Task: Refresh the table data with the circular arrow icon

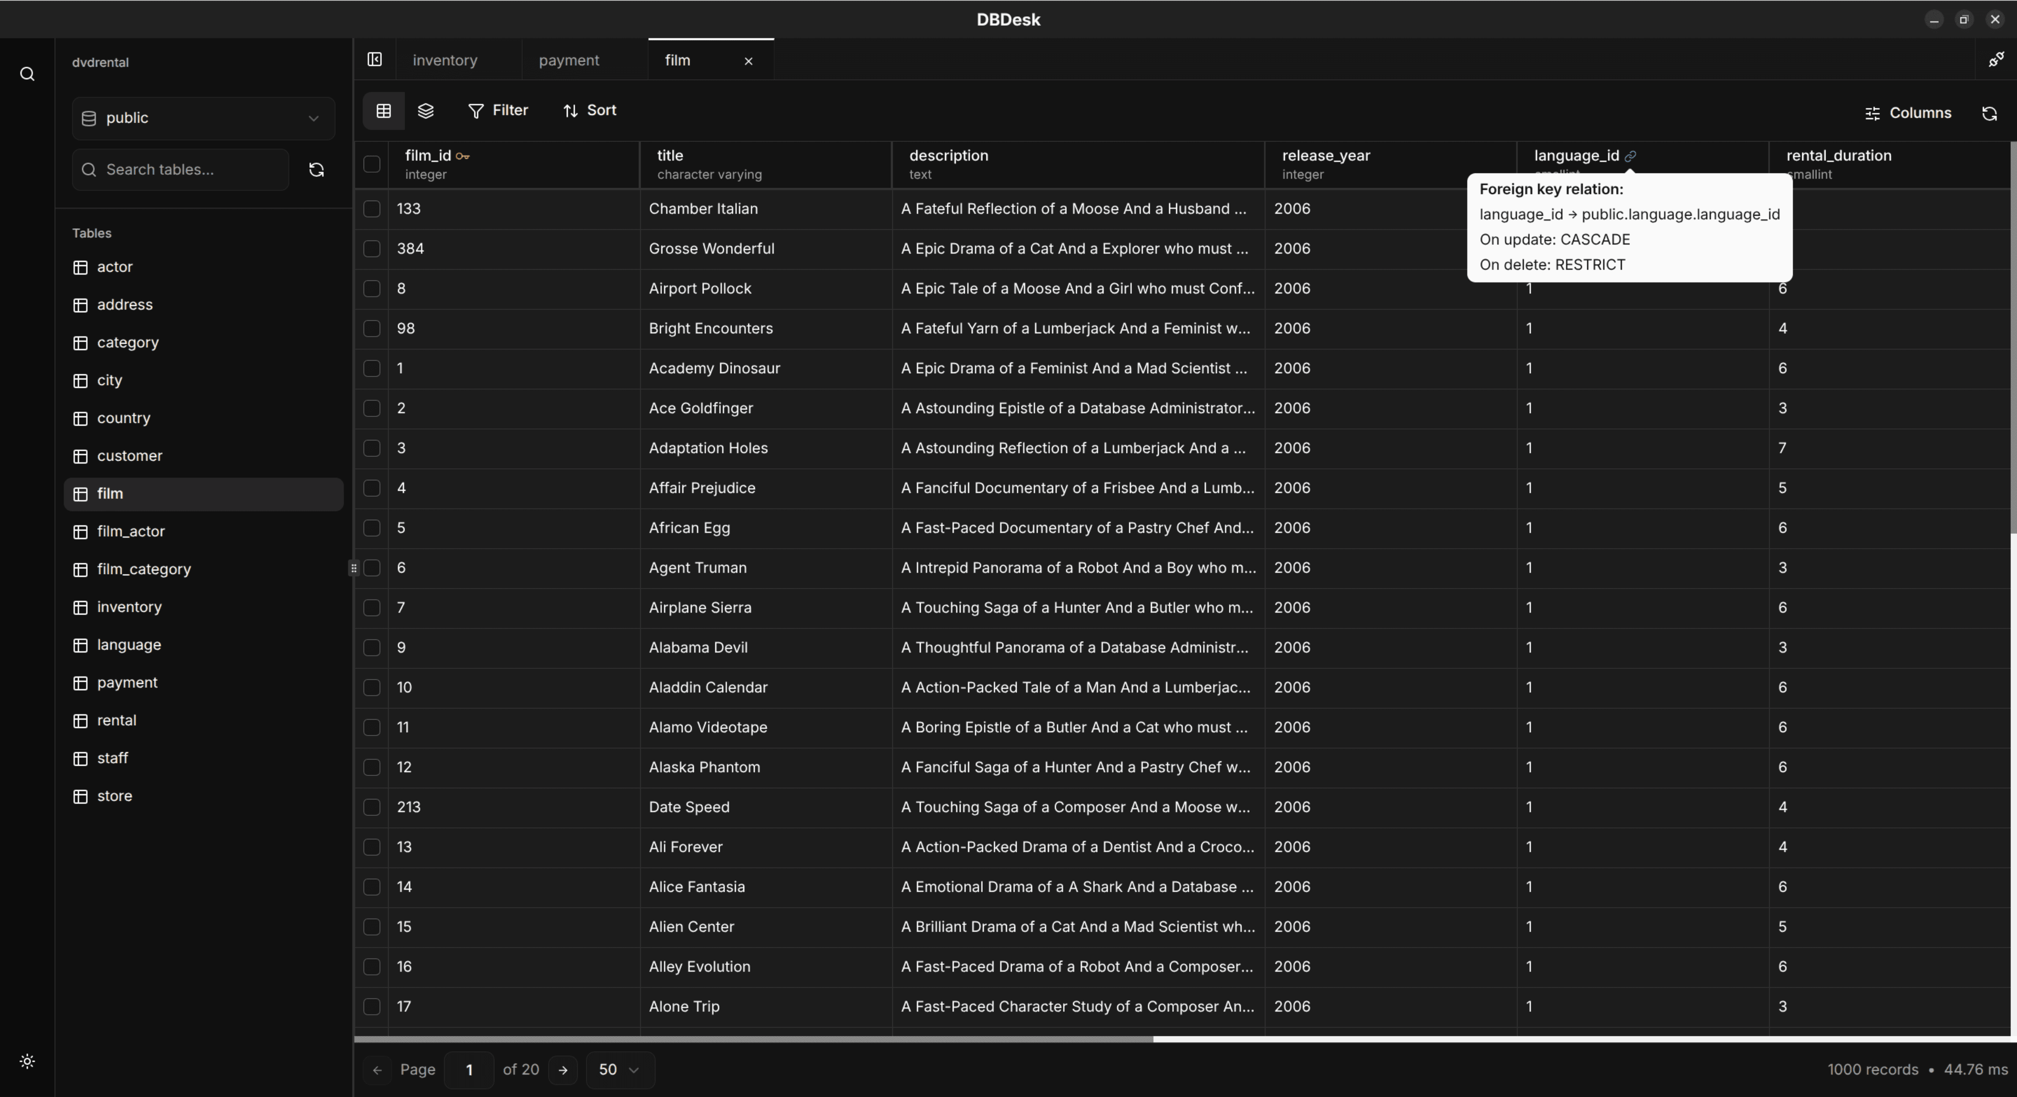Action: click(1990, 113)
